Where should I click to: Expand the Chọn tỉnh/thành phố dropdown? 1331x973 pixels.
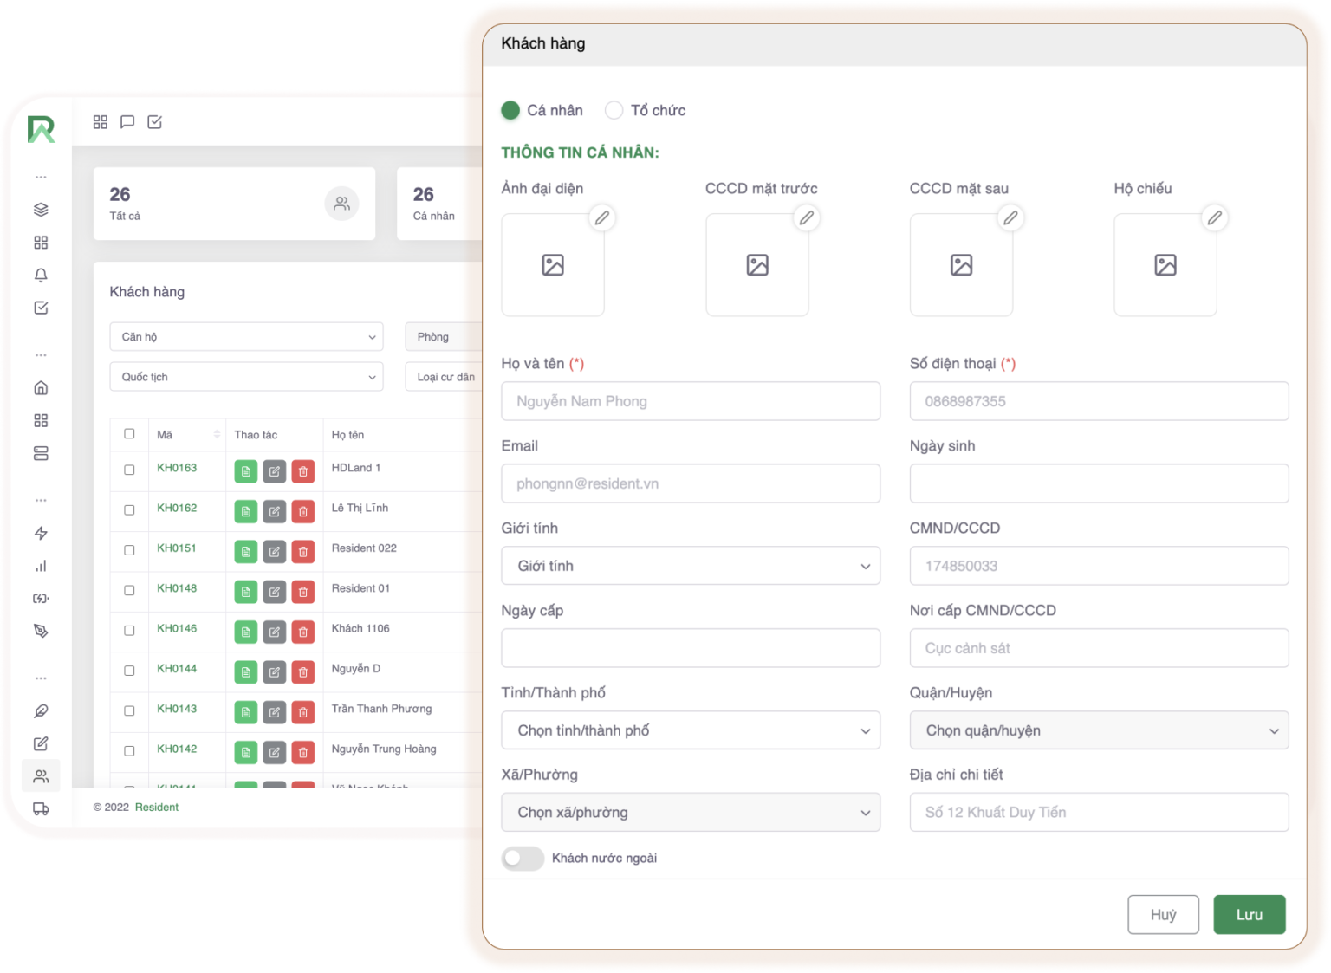coord(690,730)
